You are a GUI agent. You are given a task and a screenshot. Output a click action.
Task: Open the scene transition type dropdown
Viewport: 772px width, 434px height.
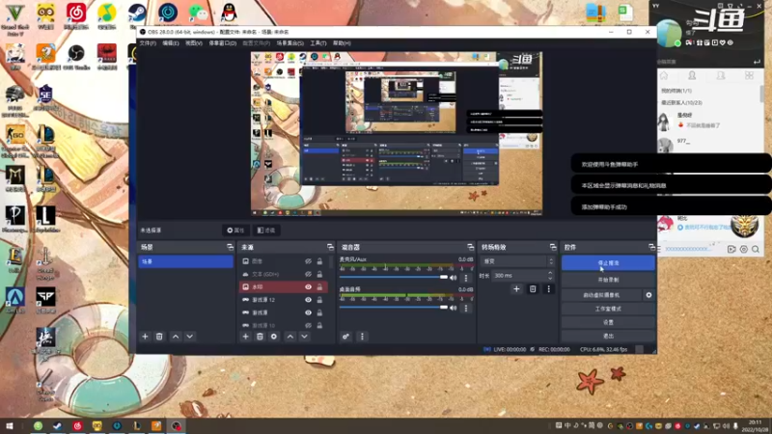[517, 261]
